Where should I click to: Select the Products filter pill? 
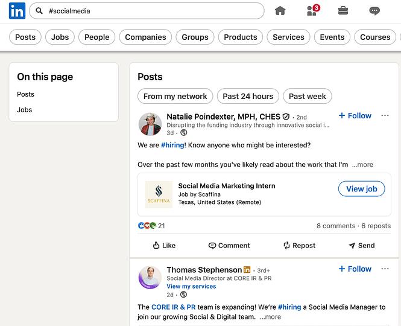pos(241,37)
